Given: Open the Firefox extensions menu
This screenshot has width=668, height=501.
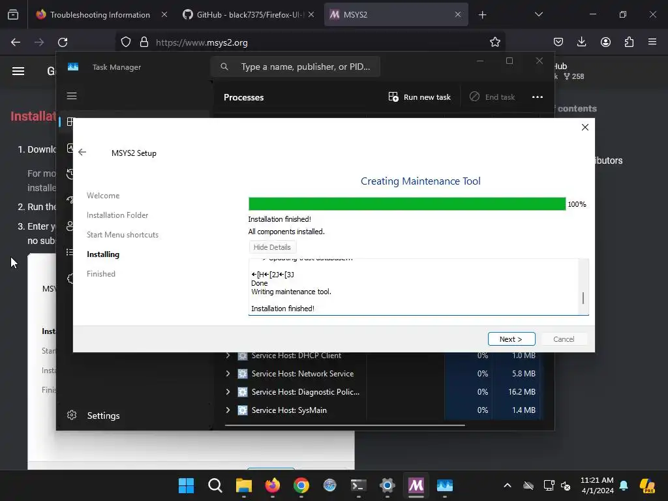Looking at the screenshot, I should (x=629, y=42).
